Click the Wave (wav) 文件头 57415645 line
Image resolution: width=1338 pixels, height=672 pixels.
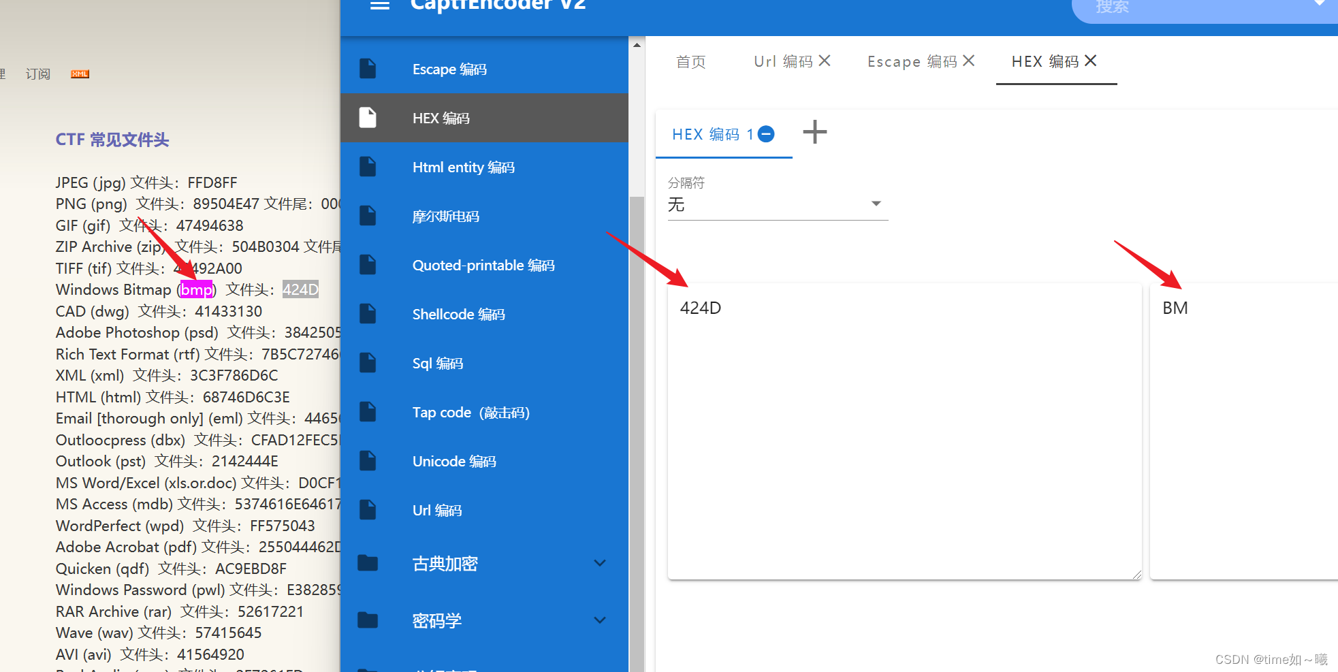[x=159, y=633]
